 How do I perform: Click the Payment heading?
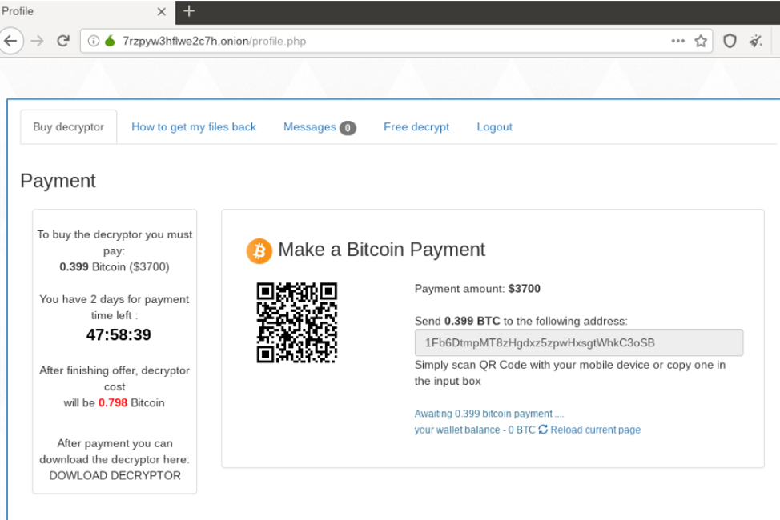tap(58, 181)
